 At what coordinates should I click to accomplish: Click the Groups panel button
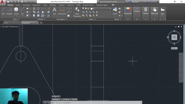tap(137, 10)
